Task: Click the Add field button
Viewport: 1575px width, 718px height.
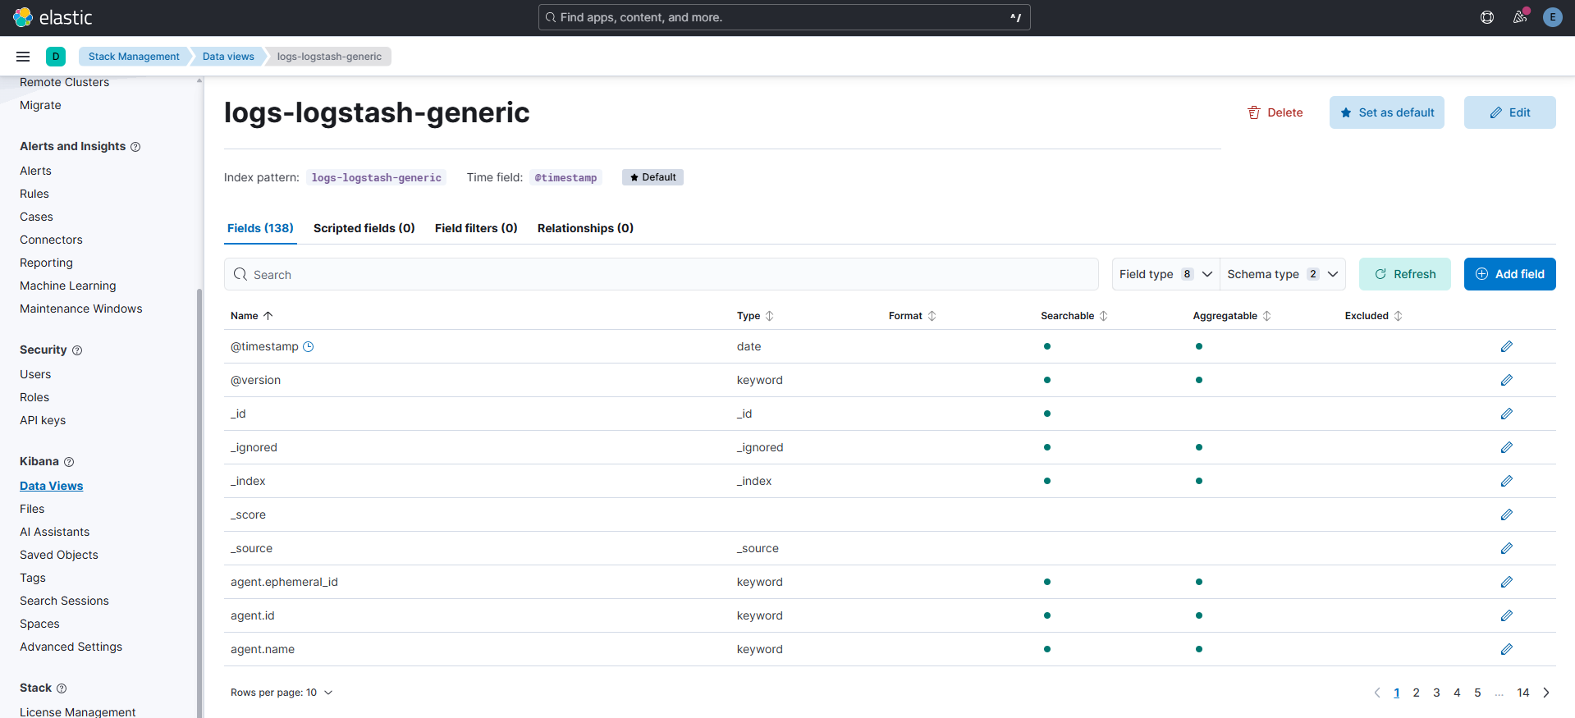Action: [1509, 274]
